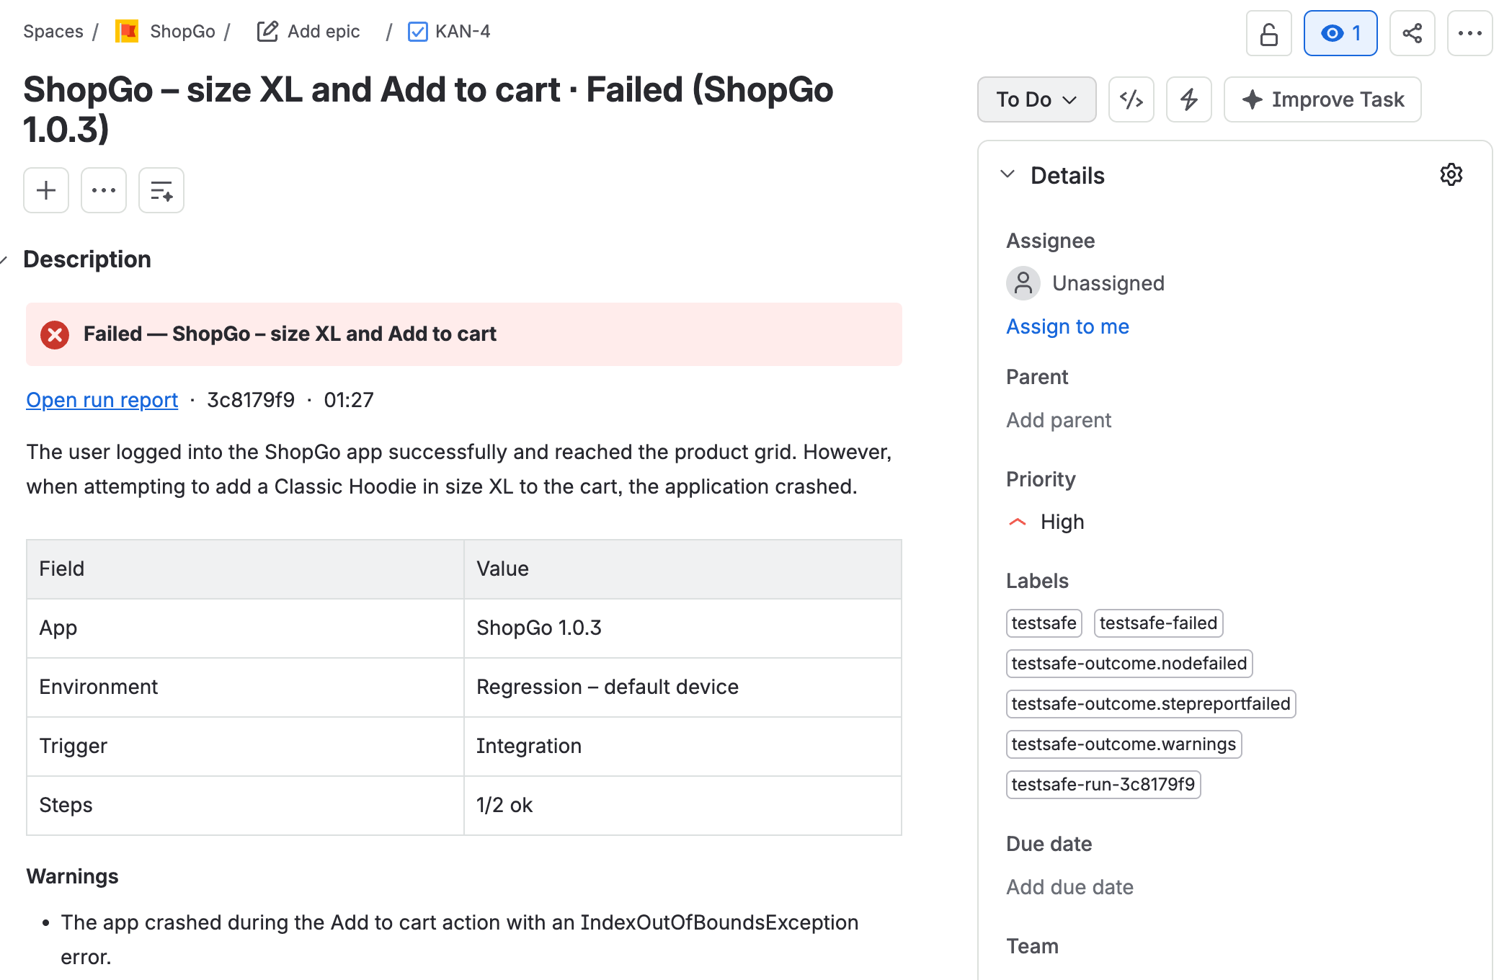Click the ShopGo project flag icon
The image size is (1499, 980).
pos(127,32)
